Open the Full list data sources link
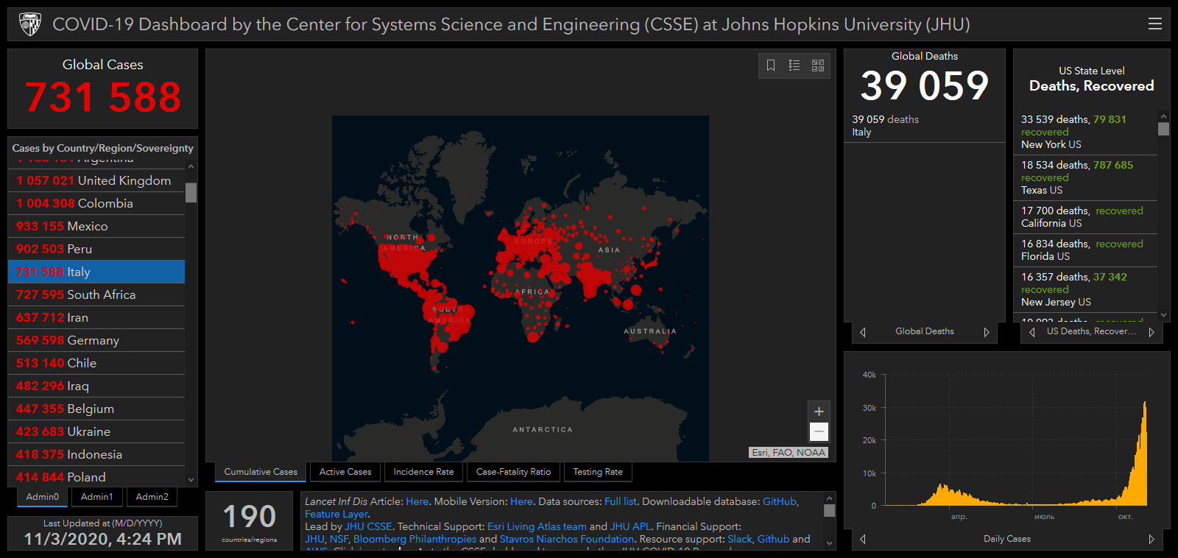Image resolution: width=1178 pixels, height=558 pixels. (620, 501)
